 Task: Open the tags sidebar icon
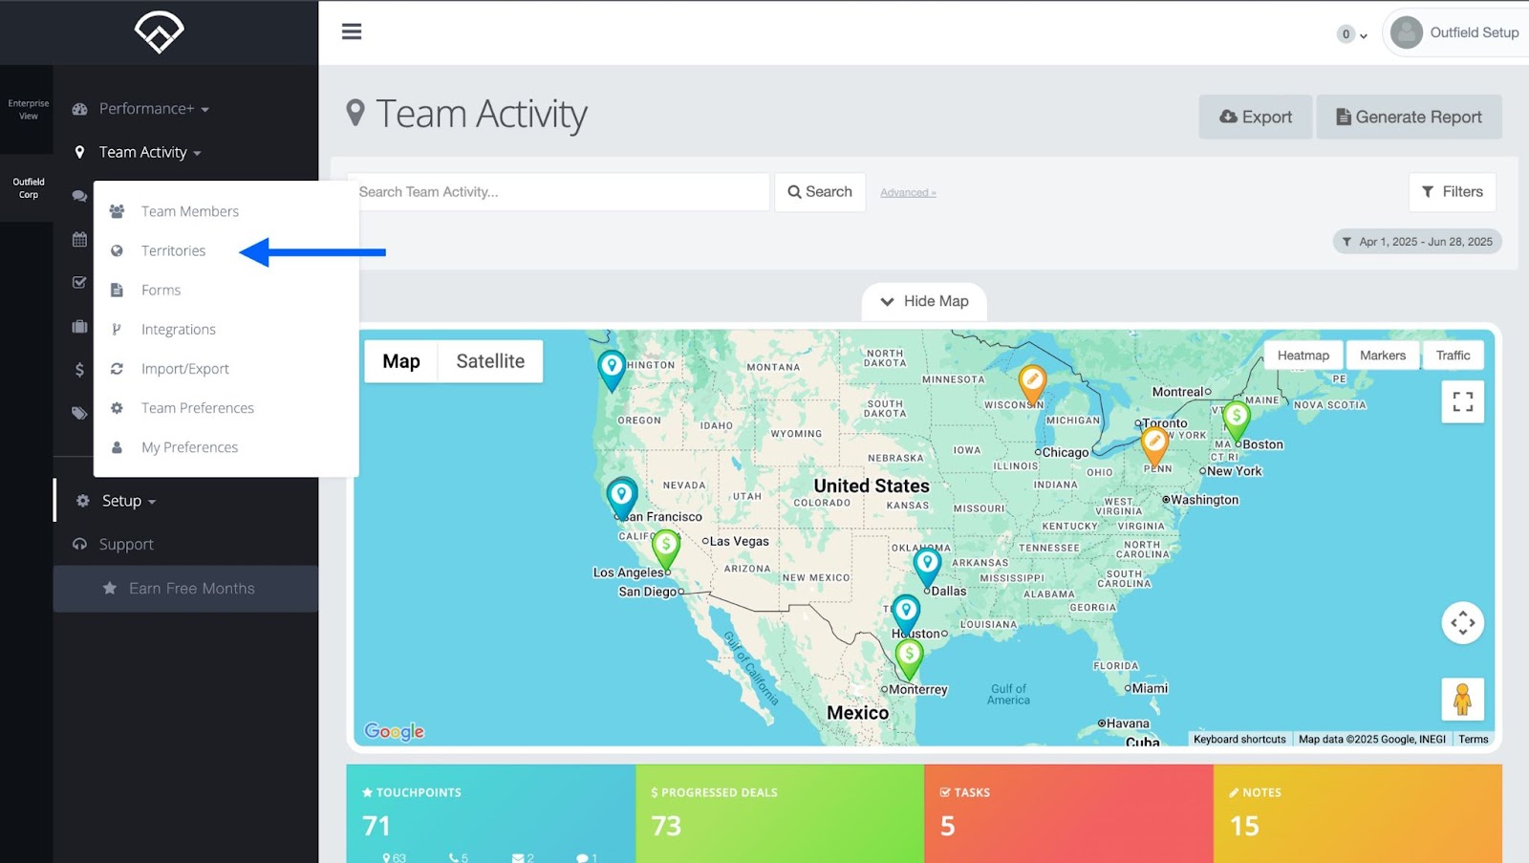pos(79,413)
